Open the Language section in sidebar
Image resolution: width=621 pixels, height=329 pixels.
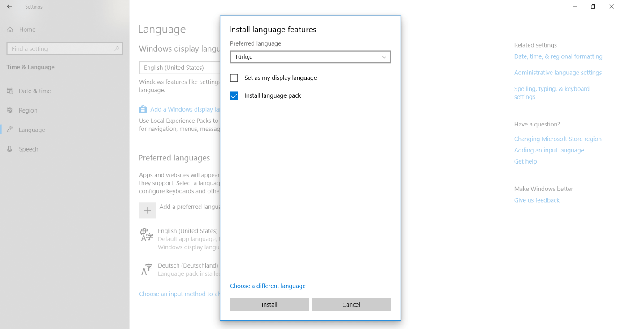click(31, 130)
